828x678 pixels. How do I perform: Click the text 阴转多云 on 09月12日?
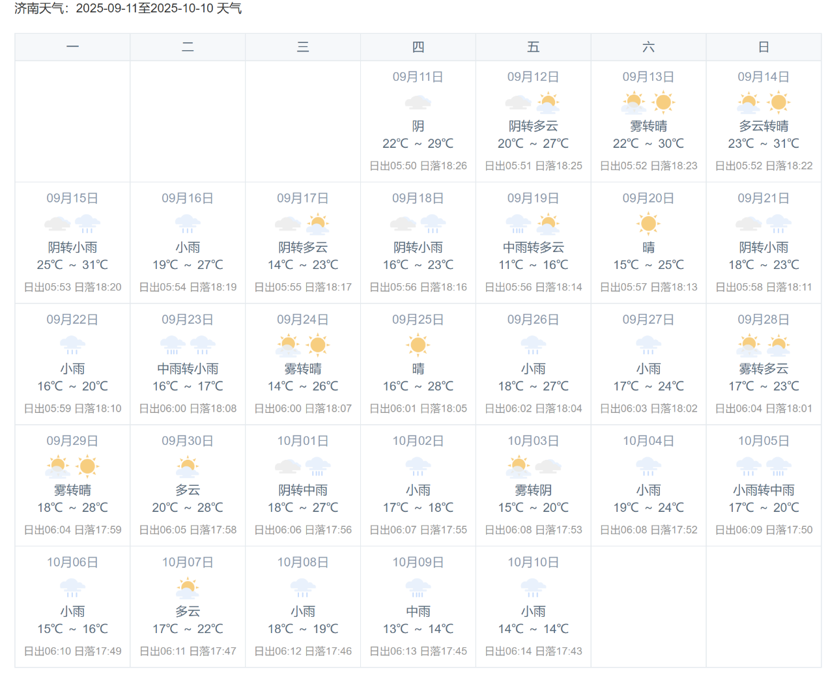(533, 126)
